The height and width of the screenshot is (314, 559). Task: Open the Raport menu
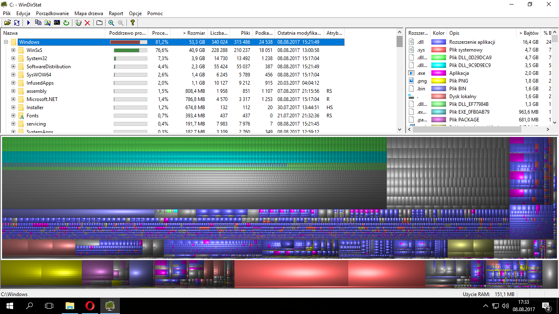pos(116,13)
